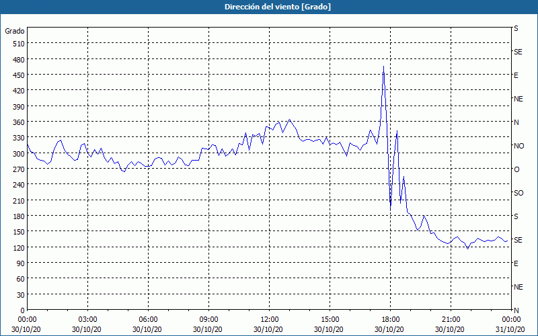Screen dimensions: 538x336
Task: Select the 450 degree axis label
Action: tap(19, 75)
